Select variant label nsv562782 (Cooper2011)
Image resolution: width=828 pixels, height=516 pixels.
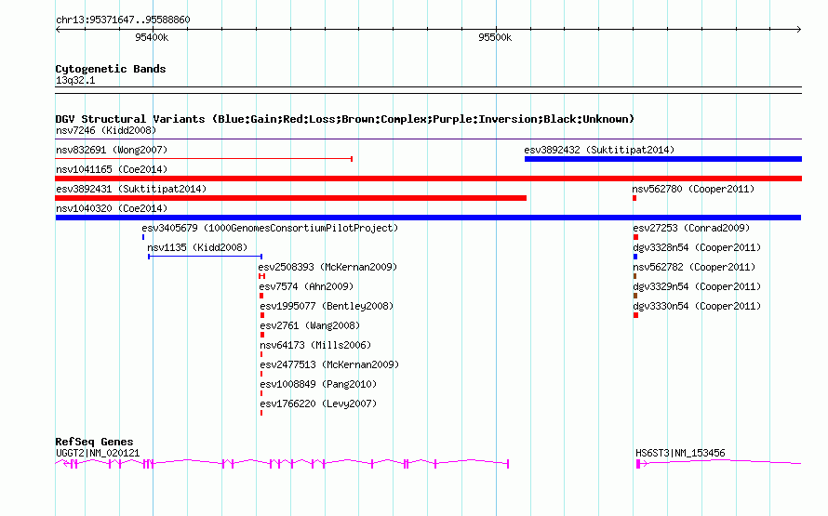(694, 267)
